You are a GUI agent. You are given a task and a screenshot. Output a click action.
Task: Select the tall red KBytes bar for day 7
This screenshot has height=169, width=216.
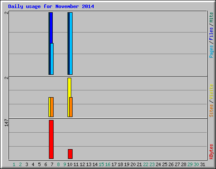[51, 139]
